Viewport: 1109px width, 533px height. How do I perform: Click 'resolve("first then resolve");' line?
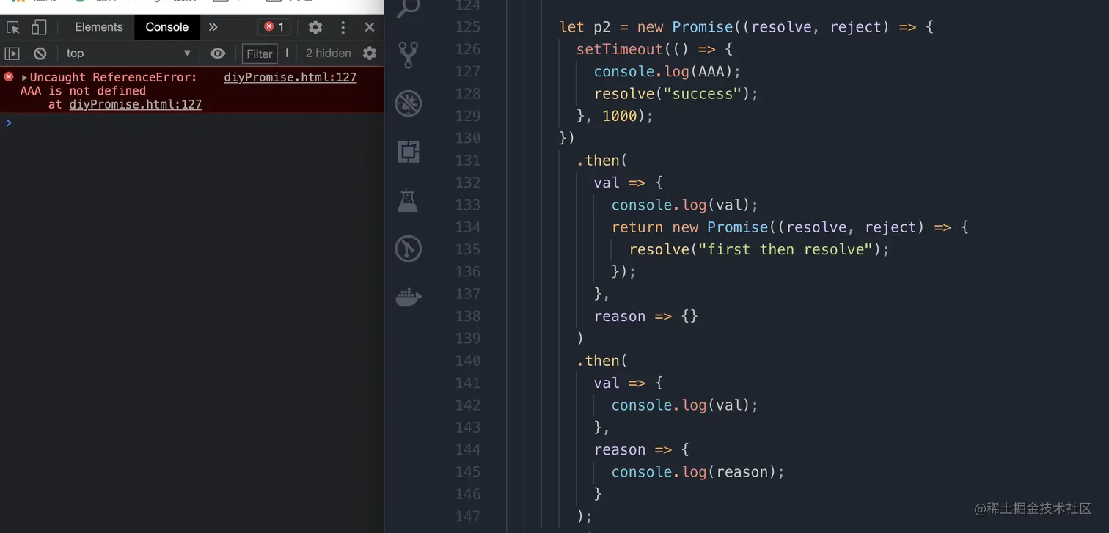(759, 249)
